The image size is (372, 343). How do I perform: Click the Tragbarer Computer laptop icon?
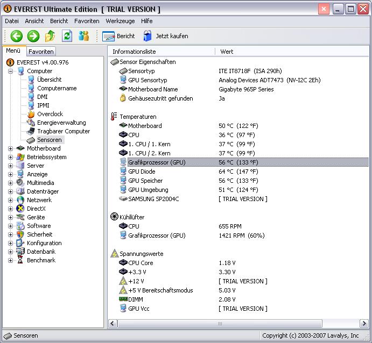point(31,131)
